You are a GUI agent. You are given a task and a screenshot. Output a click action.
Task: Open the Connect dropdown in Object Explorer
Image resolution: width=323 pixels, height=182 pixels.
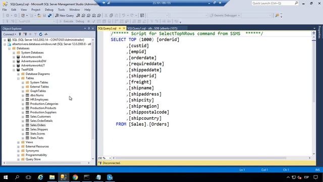coord(10,34)
